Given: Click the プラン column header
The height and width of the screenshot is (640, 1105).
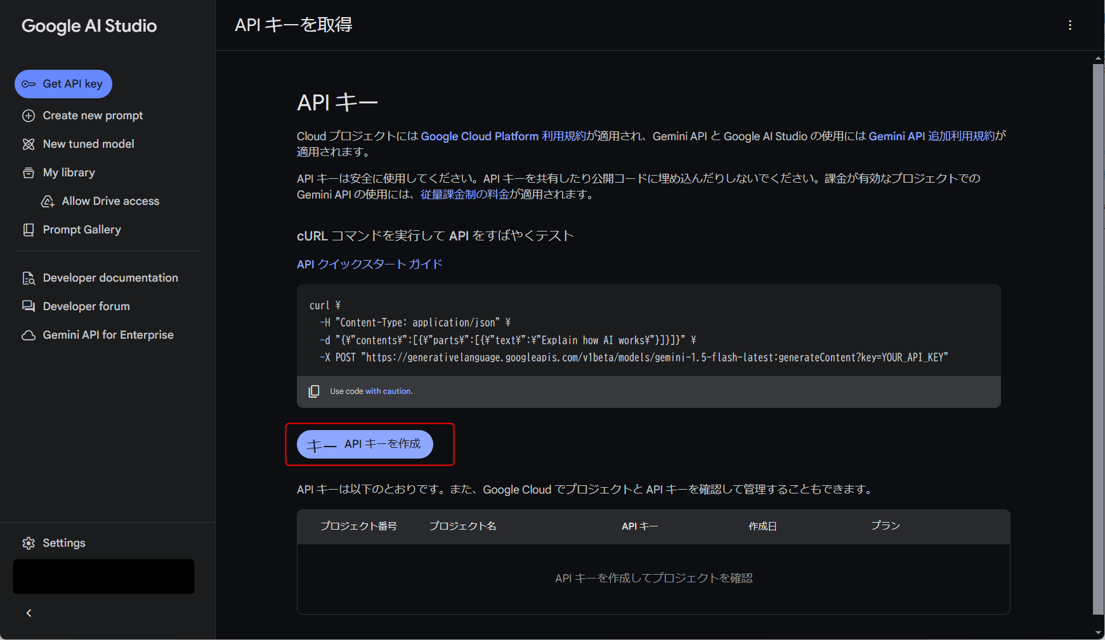Looking at the screenshot, I should [886, 526].
